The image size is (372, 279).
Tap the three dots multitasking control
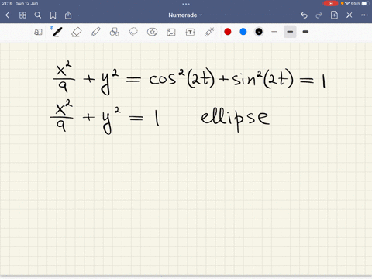pyautogui.click(x=186, y=4)
